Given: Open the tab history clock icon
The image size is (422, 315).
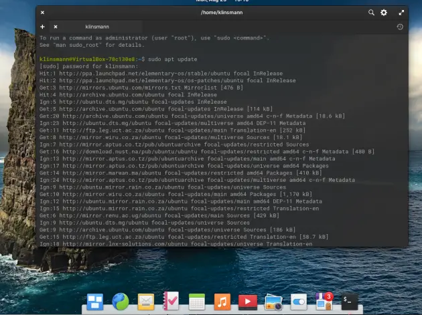Looking at the screenshot, I should pos(400,27).
